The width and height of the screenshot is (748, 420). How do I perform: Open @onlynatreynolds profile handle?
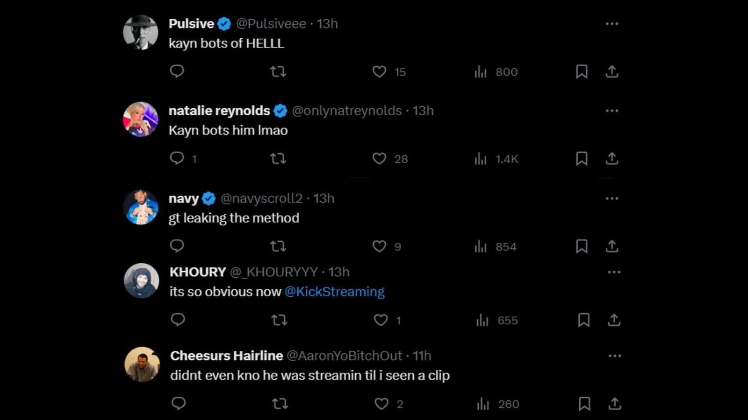[347, 111]
